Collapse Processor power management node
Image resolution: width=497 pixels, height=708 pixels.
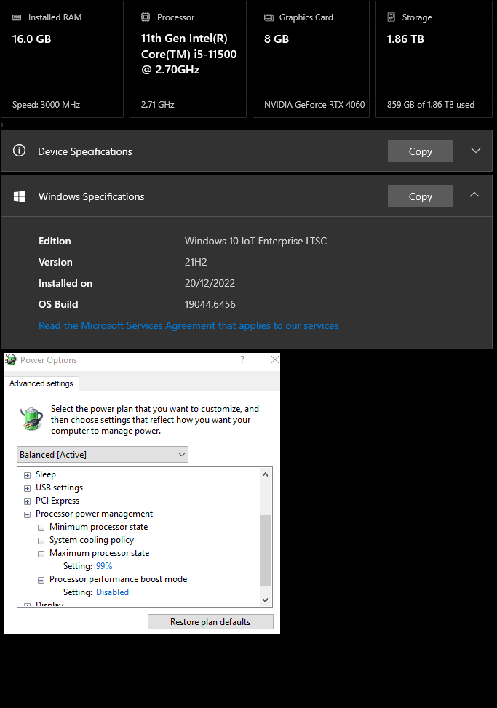click(27, 514)
